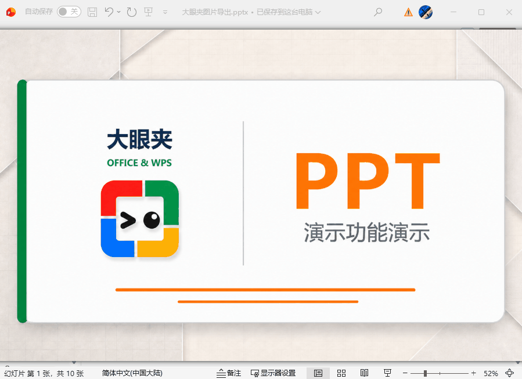
Task: Select the 演示功能演示 subtitle text
Action: [366, 232]
